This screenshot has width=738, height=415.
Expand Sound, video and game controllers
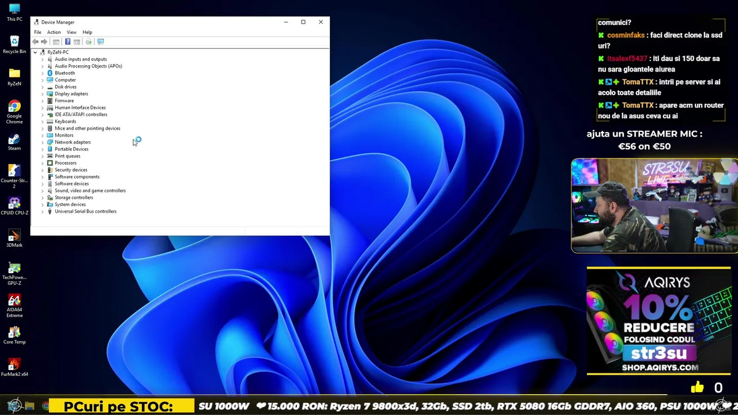coord(42,191)
